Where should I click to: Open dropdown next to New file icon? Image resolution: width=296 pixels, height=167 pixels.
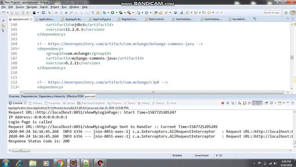coord(8,13)
